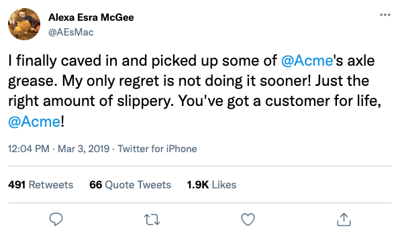Image resolution: width=400 pixels, height=244 pixels.
Task: Click the bold 1.9K likes count
Action: tap(198, 184)
